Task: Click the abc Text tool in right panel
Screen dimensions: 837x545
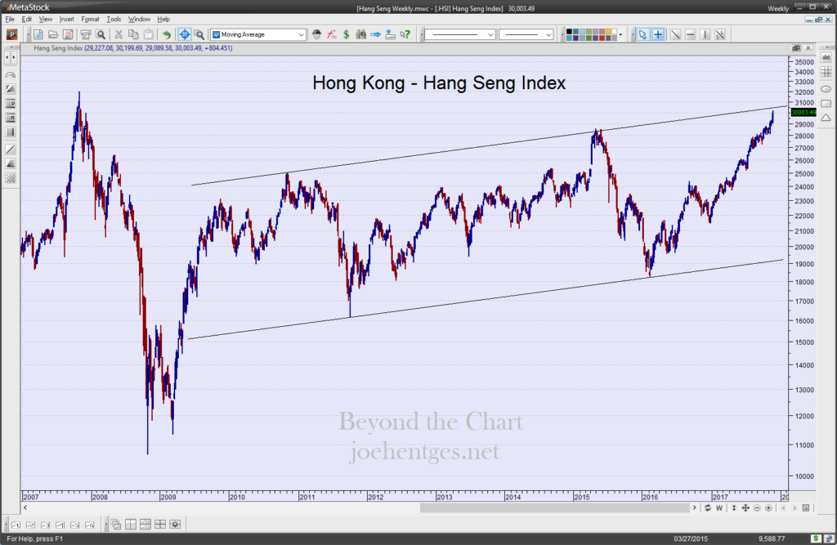Action: coord(826,58)
